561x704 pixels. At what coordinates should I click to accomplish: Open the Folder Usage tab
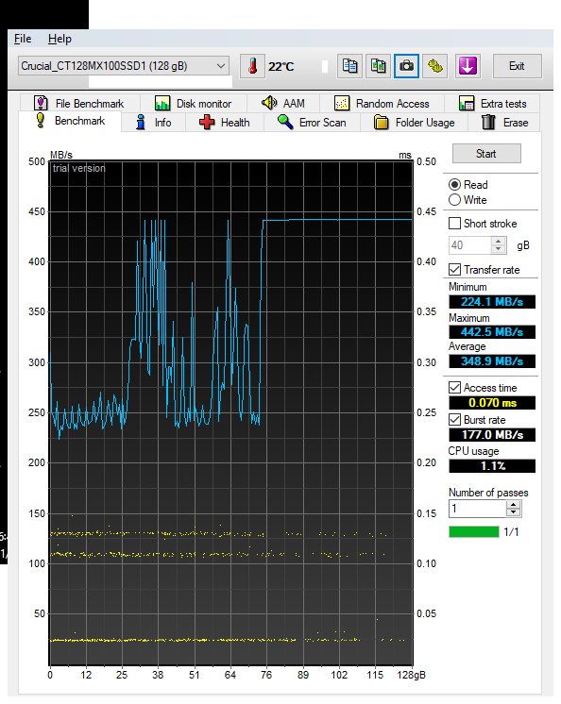click(x=414, y=122)
